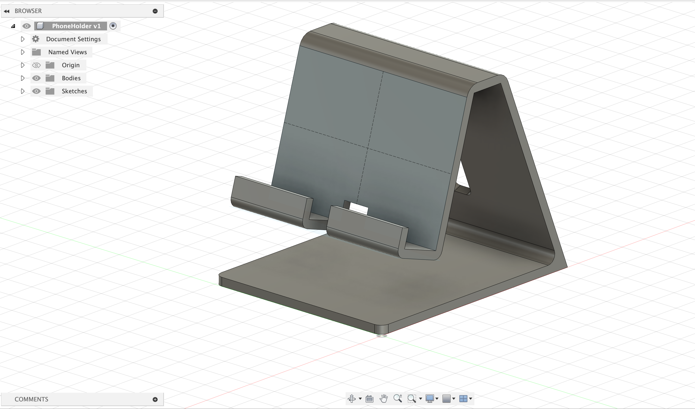Screen dimensions: 695x409
Task: Open the Viewports dropdown arrow
Action: pos(471,399)
